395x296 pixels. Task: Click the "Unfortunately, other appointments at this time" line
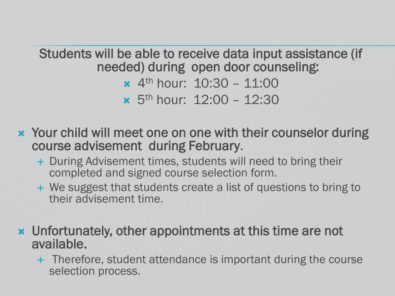click(x=187, y=231)
